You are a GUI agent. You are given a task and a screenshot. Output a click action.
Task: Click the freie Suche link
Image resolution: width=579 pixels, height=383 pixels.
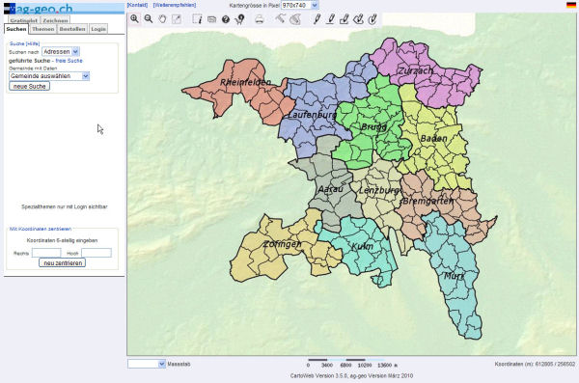69,61
